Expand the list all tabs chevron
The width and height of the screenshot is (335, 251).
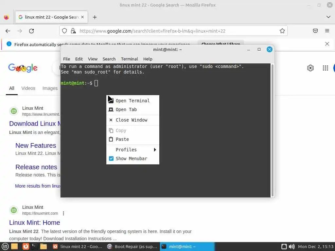328,17
